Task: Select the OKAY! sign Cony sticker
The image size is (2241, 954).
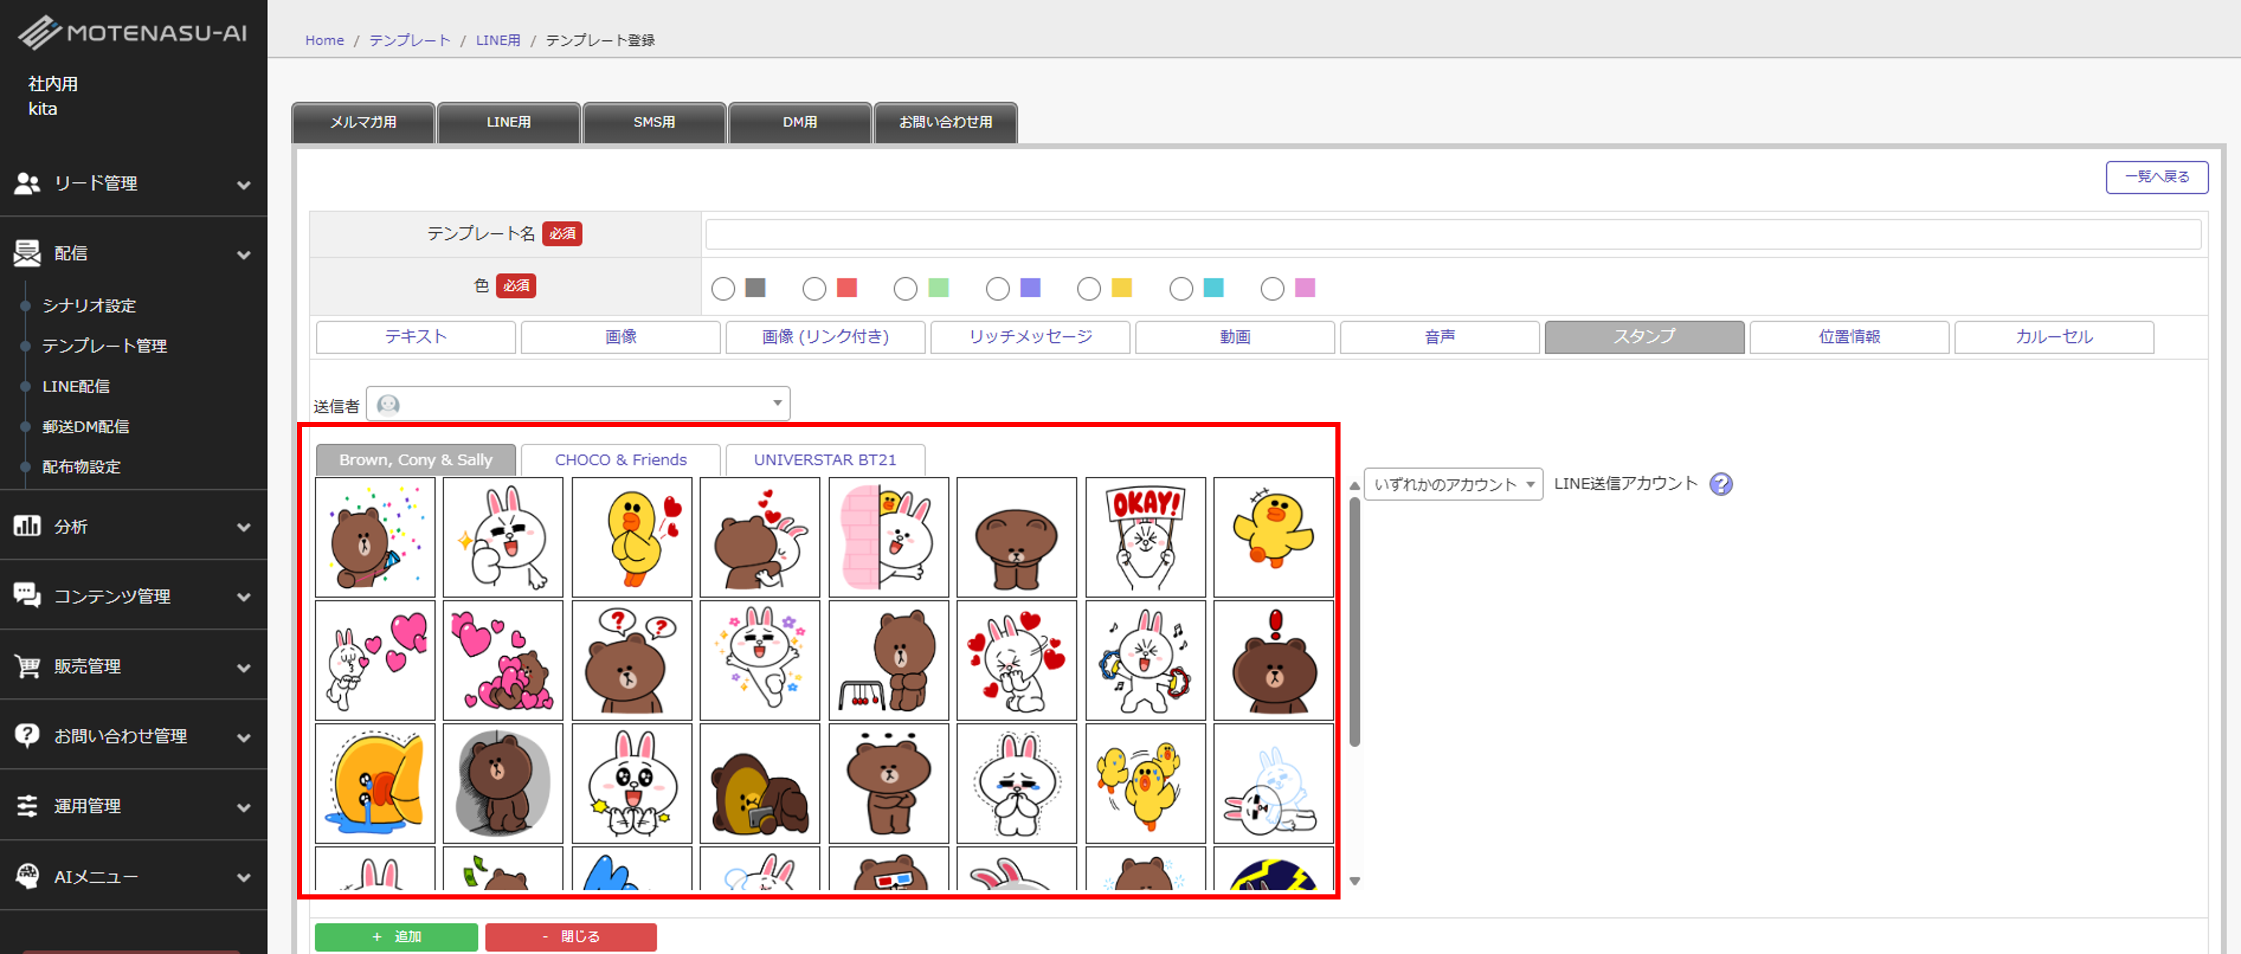Action: pyautogui.click(x=1145, y=536)
